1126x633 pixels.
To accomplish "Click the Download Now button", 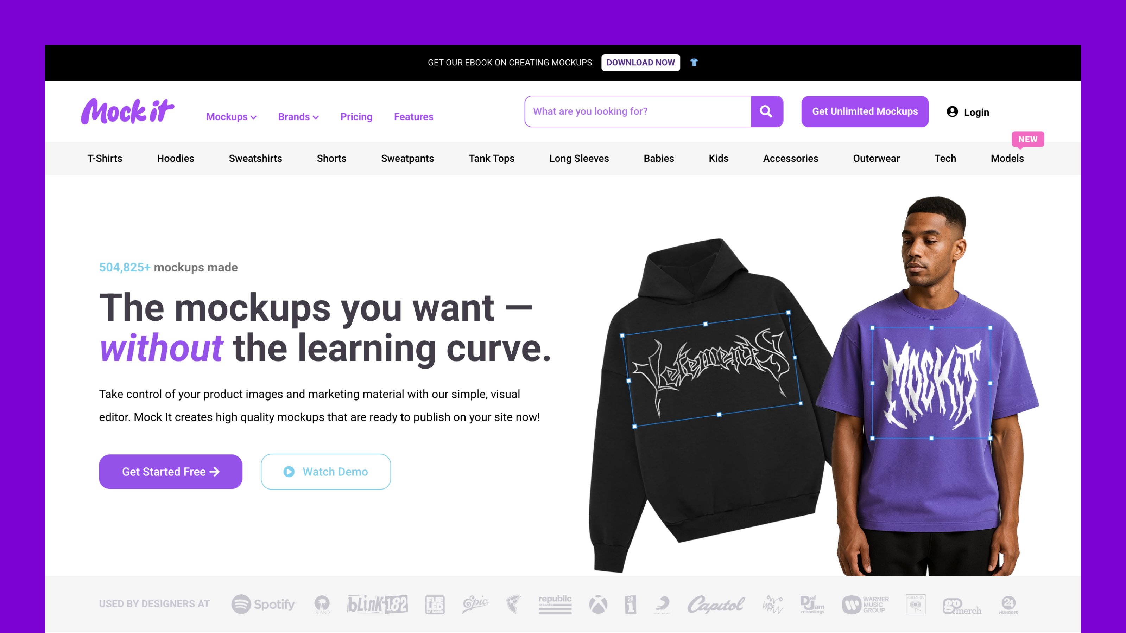I will (x=640, y=63).
